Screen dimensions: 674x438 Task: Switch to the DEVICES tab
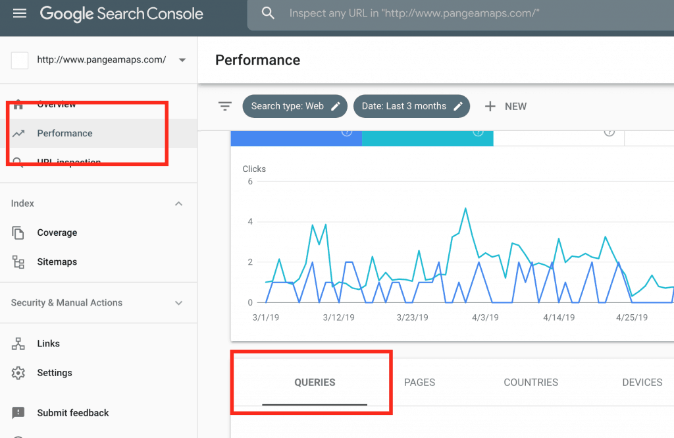[642, 383]
